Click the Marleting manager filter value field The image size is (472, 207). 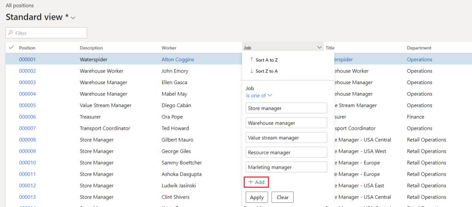click(286, 167)
